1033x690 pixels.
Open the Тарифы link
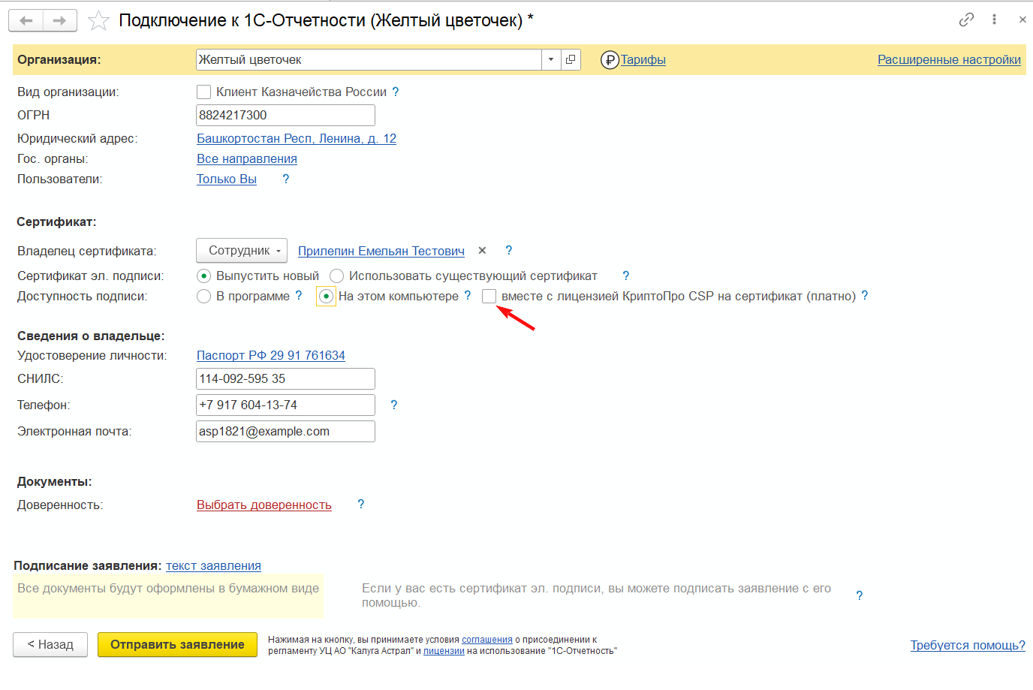643,60
